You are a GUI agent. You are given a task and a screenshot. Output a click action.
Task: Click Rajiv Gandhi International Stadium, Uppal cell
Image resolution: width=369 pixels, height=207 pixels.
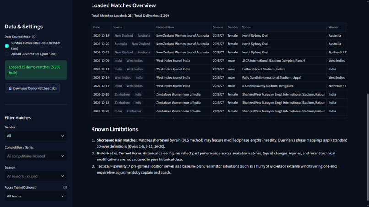tap(283, 78)
